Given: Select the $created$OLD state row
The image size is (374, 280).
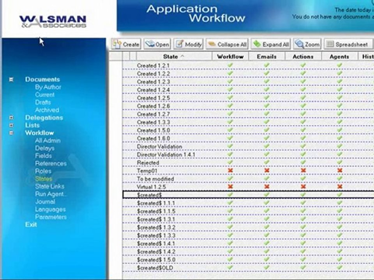Looking at the screenshot, I should [x=248, y=268].
